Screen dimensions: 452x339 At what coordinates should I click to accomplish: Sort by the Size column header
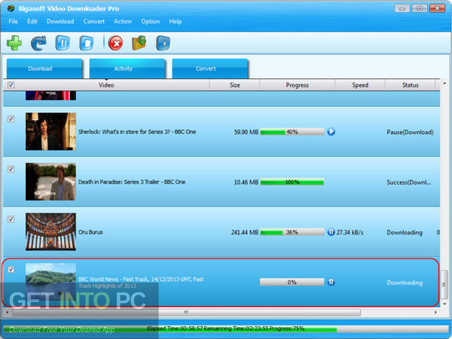[x=235, y=85]
